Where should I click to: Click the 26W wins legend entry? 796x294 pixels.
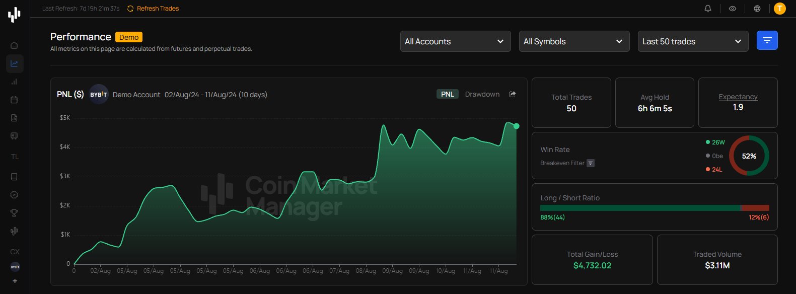pyautogui.click(x=715, y=142)
